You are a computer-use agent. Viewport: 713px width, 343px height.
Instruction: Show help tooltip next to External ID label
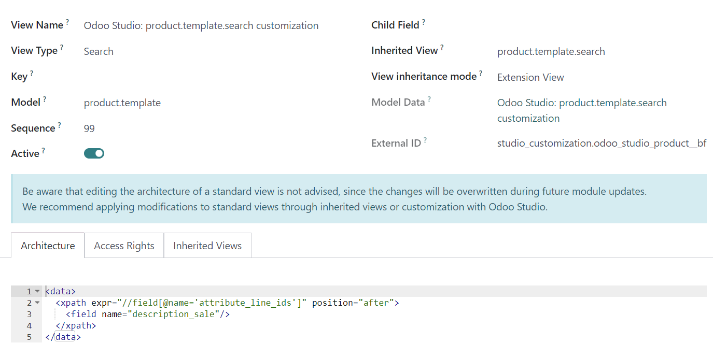coord(425,140)
